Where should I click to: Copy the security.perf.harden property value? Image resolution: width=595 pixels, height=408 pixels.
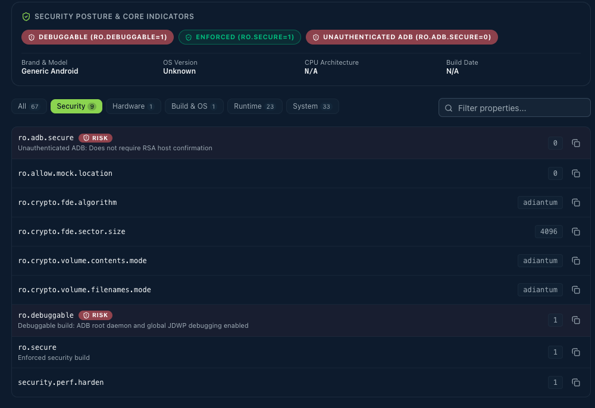point(575,382)
